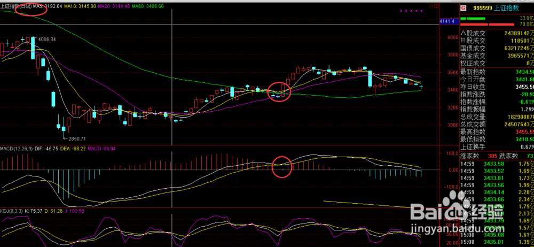Click the B股成交 row label
This screenshot has height=247, width=534.
pos(472,41)
